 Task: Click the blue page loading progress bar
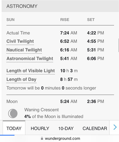(x=7, y=135)
